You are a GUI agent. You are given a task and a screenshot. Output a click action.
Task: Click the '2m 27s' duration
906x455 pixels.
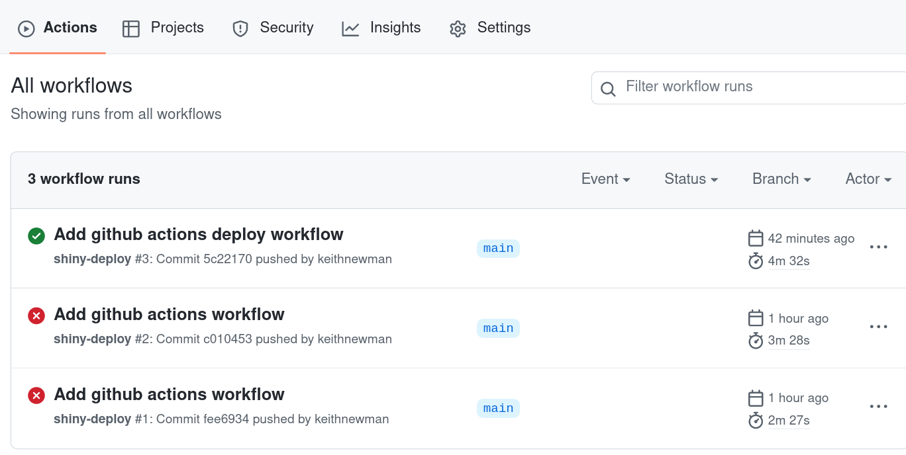789,421
